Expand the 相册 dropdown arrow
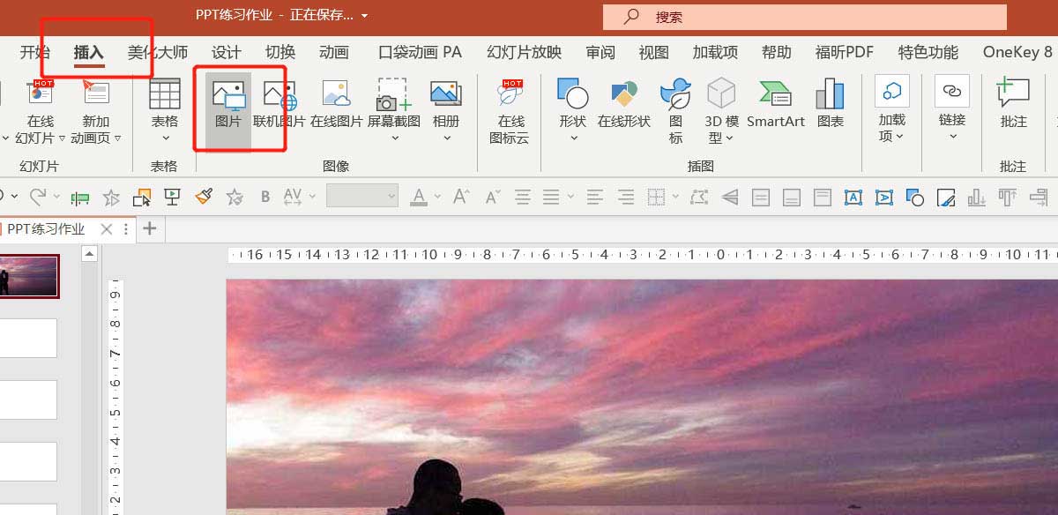Image resolution: width=1058 pixels, height=515 pixels. 446,138
